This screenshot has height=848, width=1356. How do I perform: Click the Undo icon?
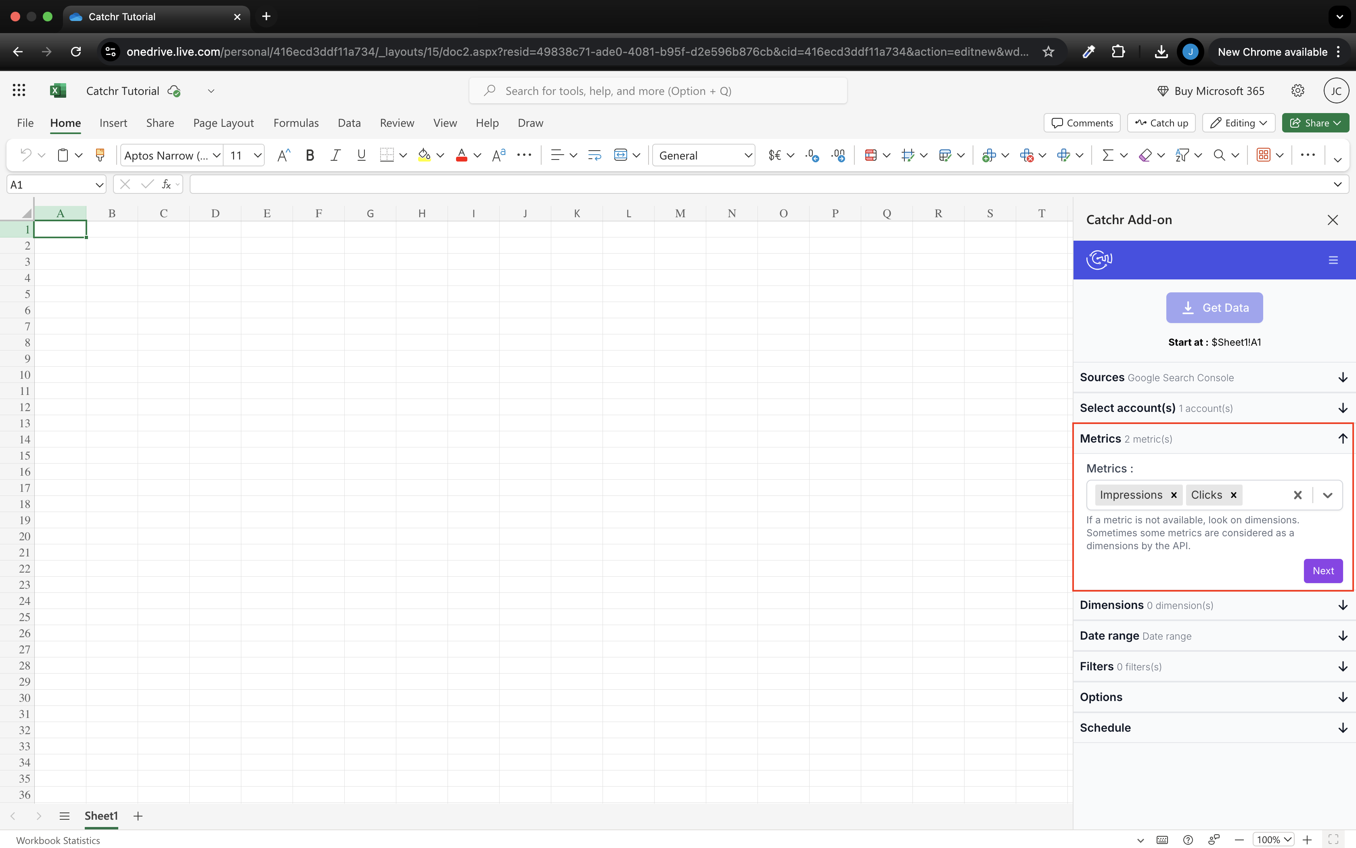coord(25,155)
